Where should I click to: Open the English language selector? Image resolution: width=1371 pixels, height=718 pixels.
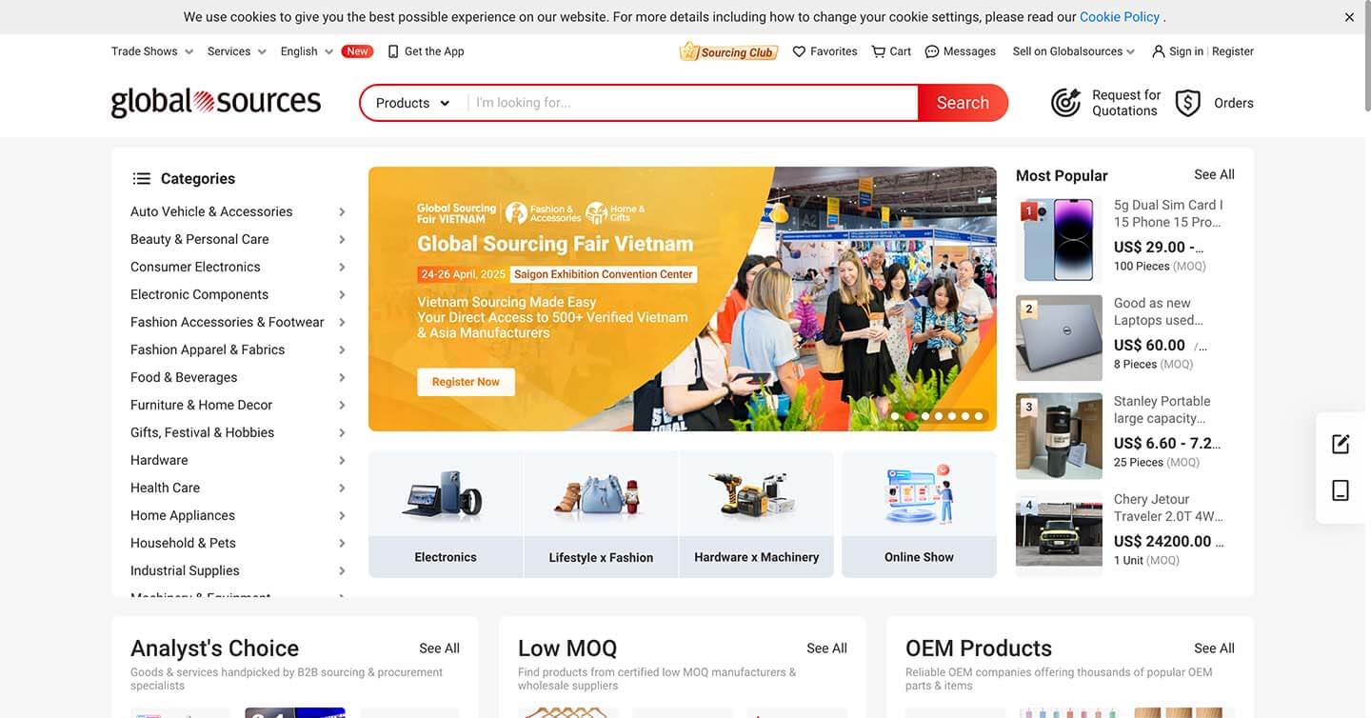tap(307, 51)
